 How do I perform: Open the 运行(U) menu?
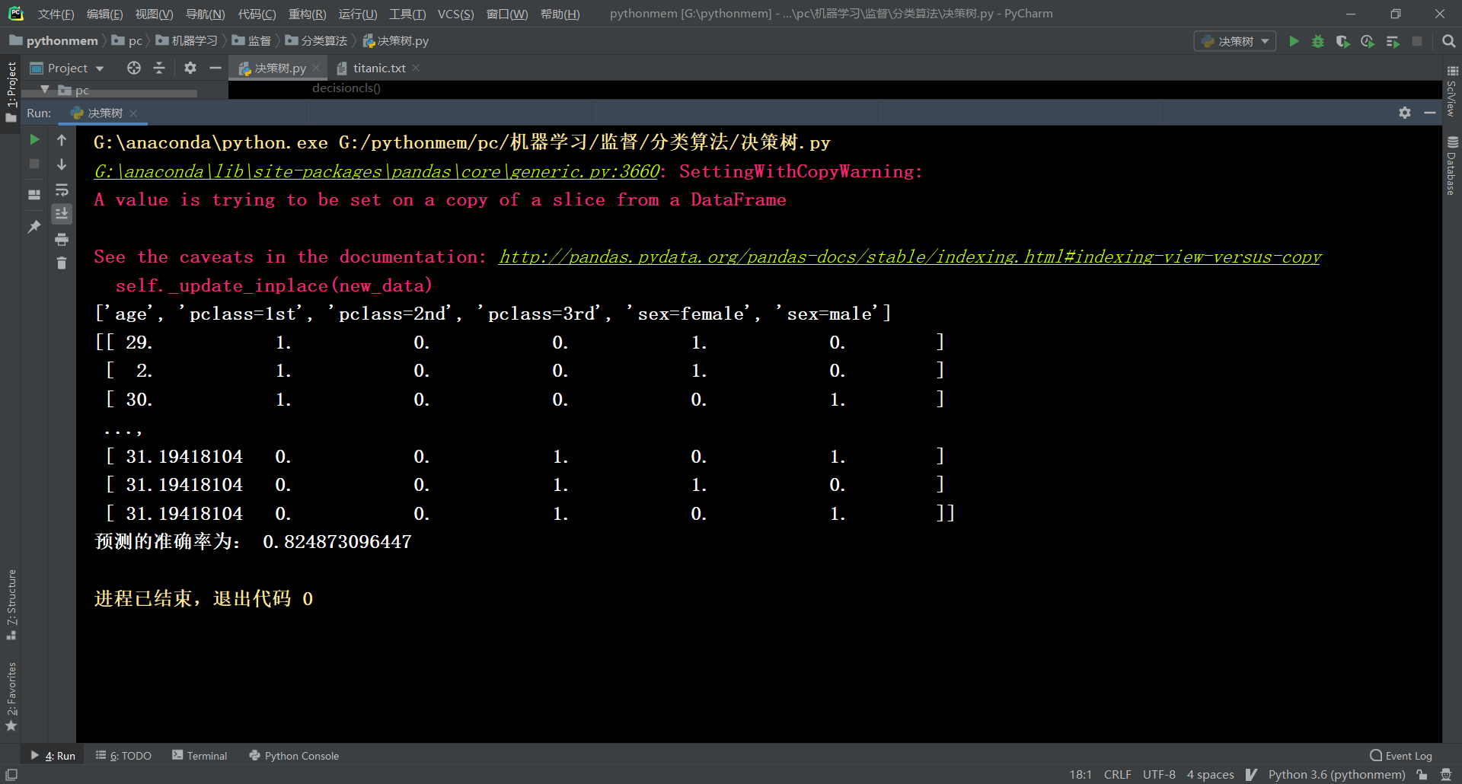[357, 14]
